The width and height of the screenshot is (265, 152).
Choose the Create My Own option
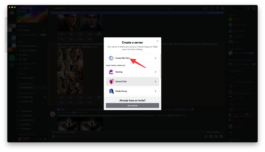click(x=132, y=58)
